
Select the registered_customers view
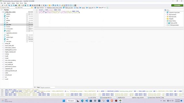pyautogui.click(x=11, y=33)
